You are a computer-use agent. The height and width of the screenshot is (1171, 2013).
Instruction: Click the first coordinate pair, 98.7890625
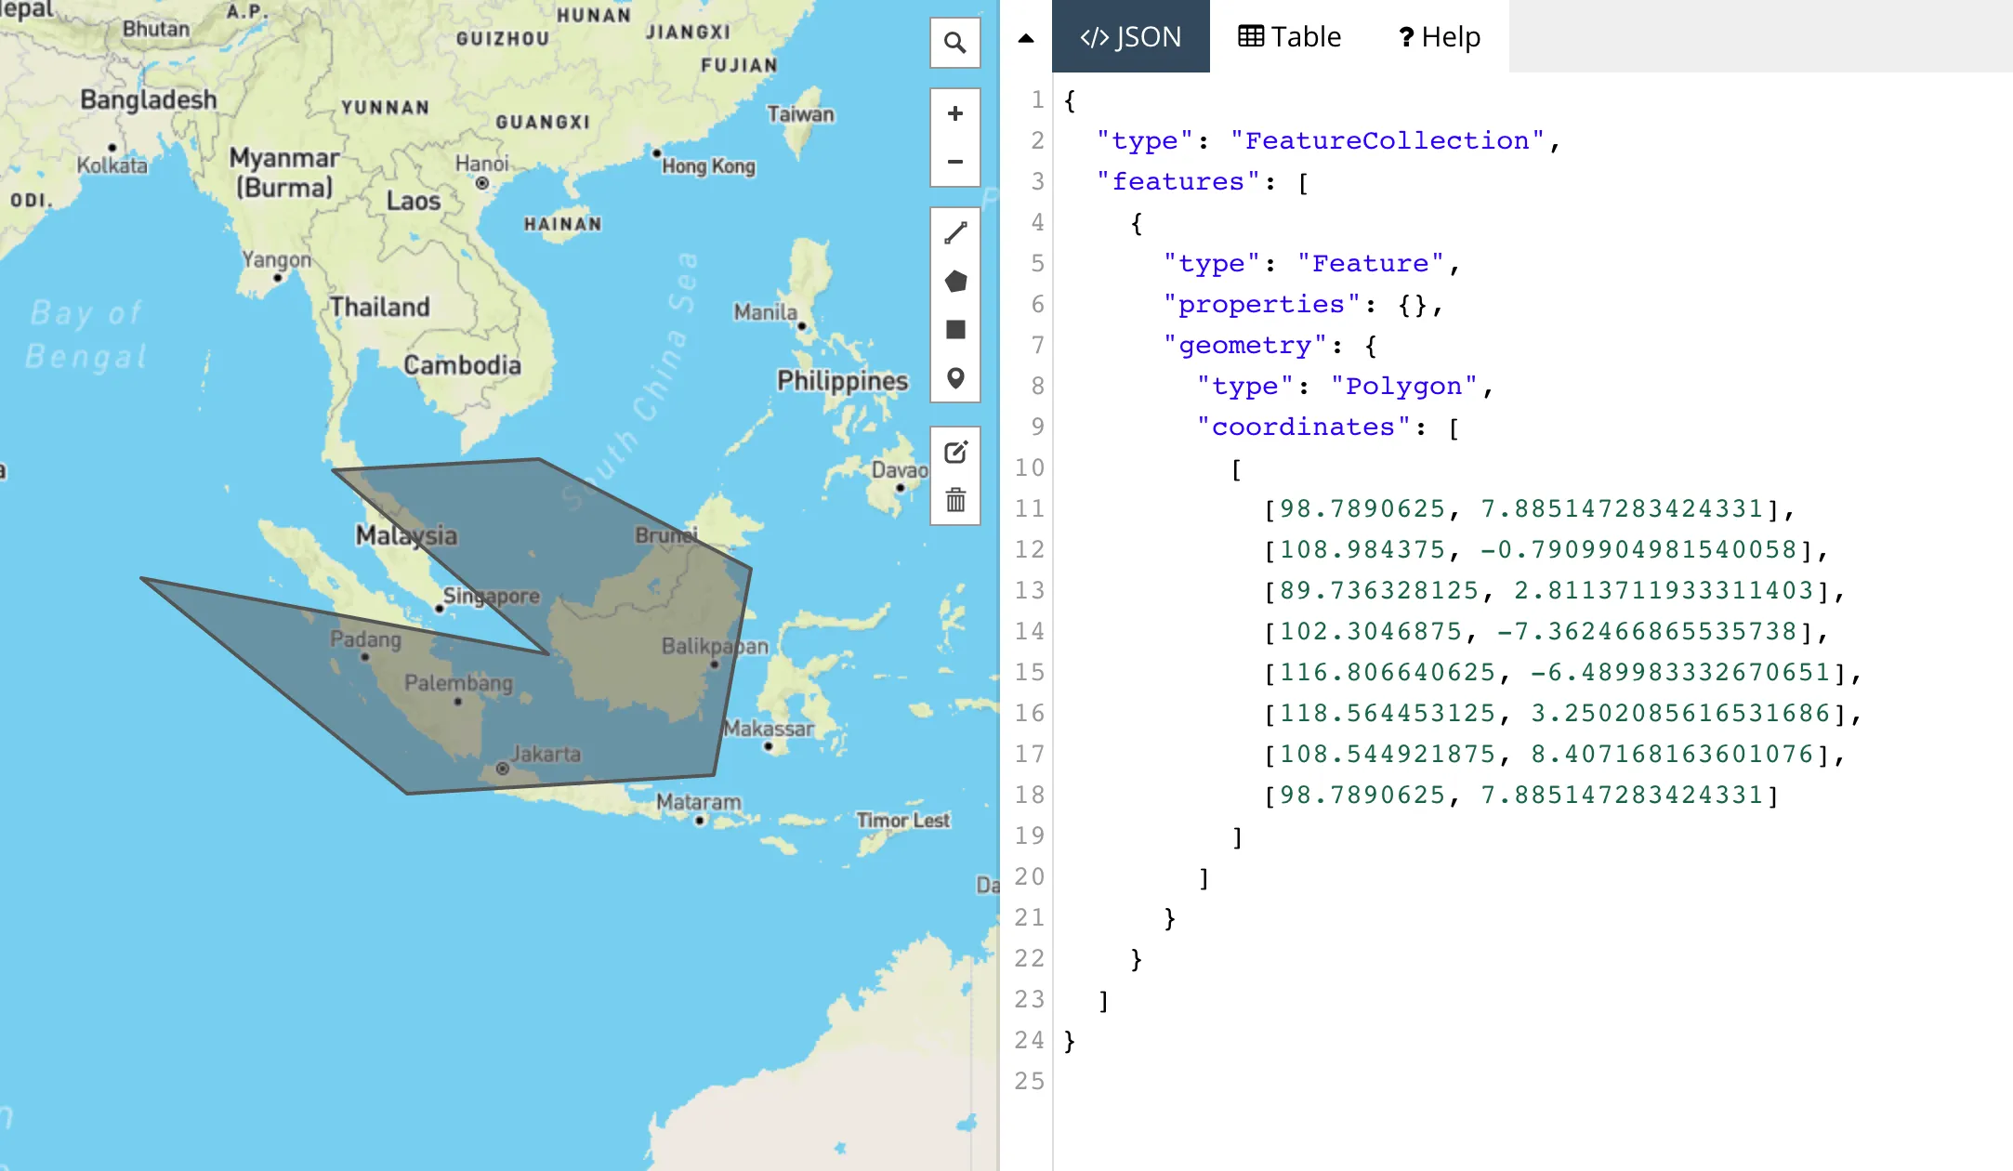point(1362,508)
